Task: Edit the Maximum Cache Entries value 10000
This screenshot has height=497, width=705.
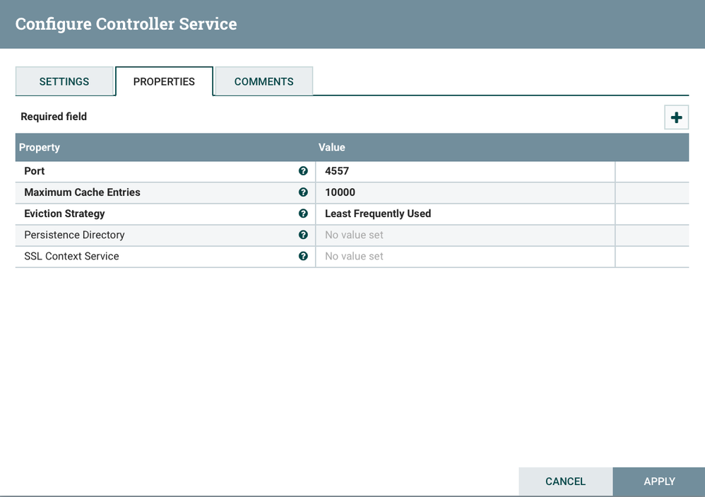Action: pos(466,192)
